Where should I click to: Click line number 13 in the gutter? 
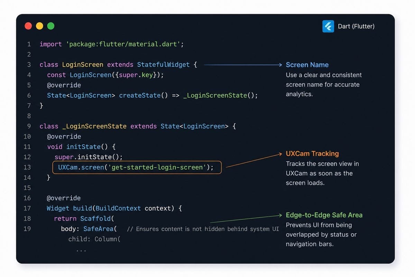[27, 167]
